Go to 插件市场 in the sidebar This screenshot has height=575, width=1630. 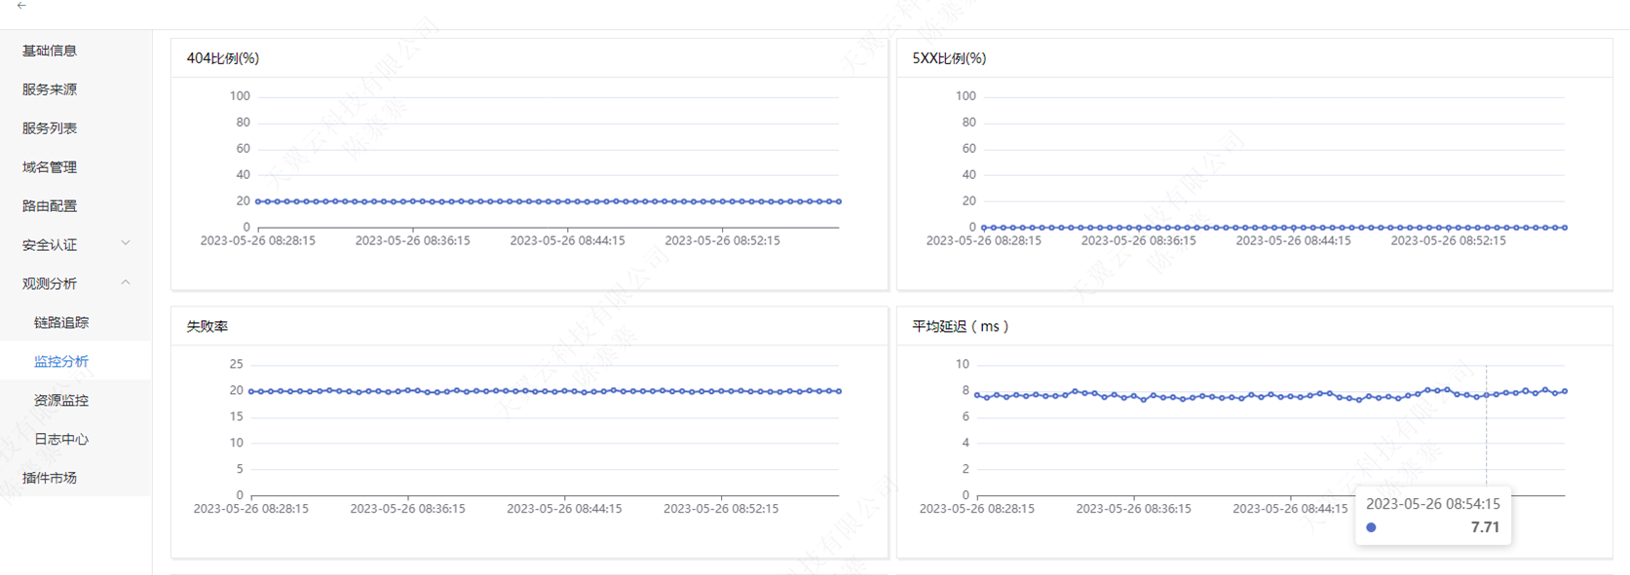pos(50,479)
